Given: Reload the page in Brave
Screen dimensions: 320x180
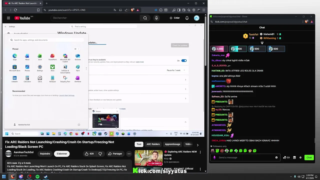Looking at the screenshot, I should pos(15,10).
